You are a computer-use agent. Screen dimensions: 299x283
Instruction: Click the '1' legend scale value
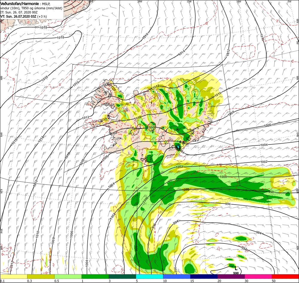tap(83, 281)
